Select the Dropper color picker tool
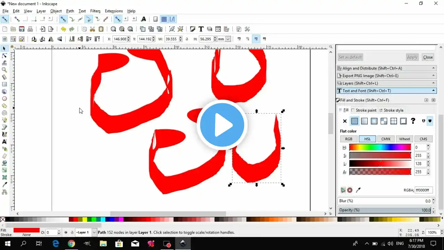 point(5,184)
